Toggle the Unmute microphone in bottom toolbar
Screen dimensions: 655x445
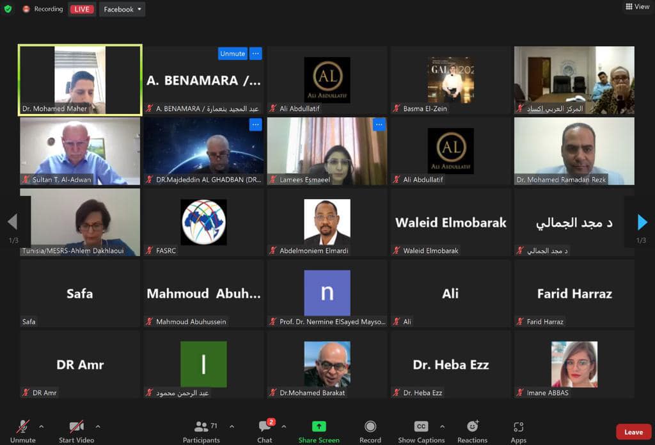tap(22, 426)
